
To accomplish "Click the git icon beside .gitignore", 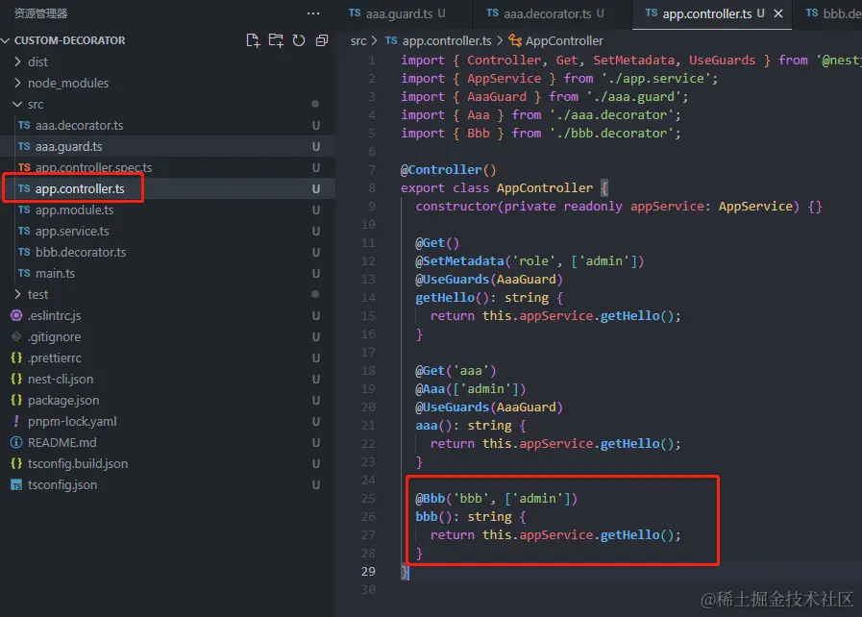I will [x=16, y=336].
